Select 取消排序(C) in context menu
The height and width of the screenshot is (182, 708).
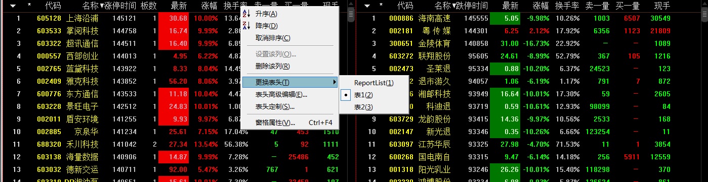click(x=273, y=38)
